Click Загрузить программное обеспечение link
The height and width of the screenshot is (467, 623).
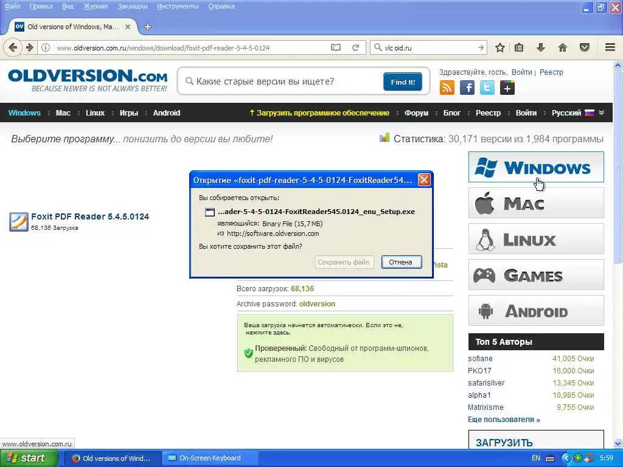click(319, 112)
